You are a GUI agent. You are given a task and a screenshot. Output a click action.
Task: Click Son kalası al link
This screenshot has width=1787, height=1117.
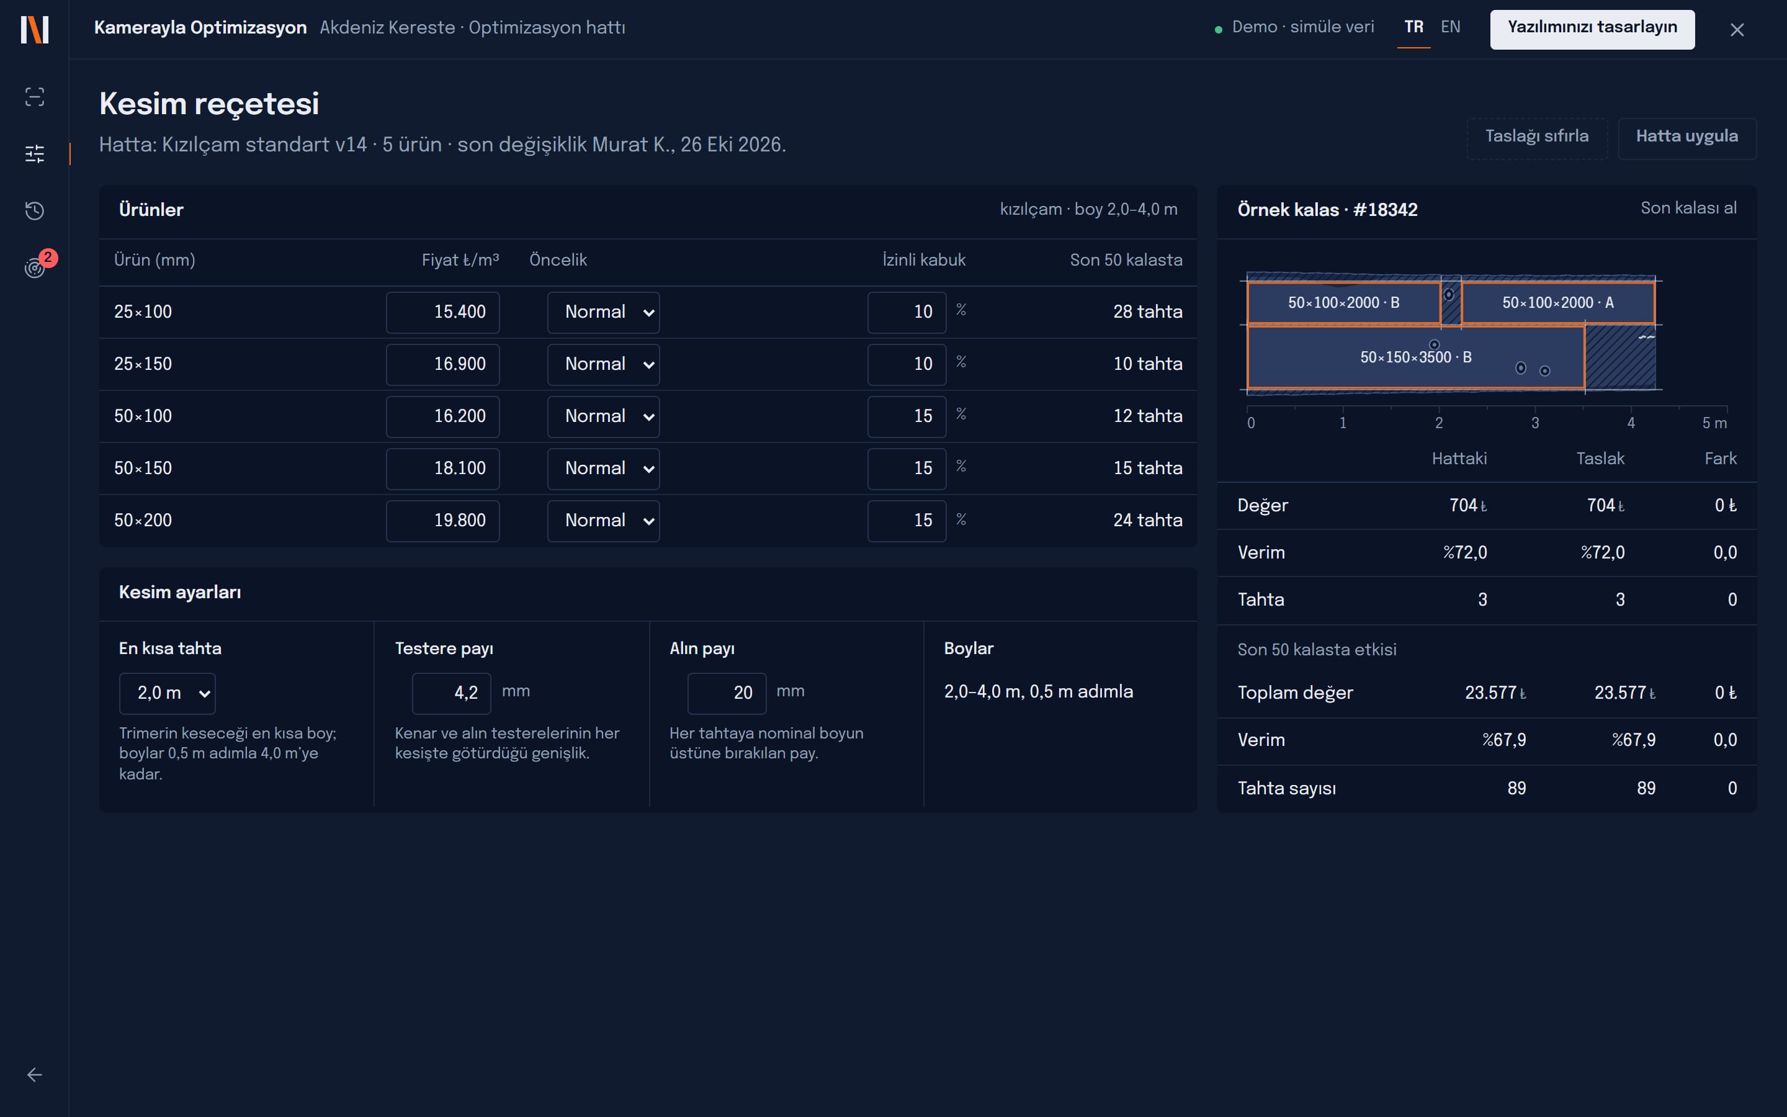(x=1688, y=209)
